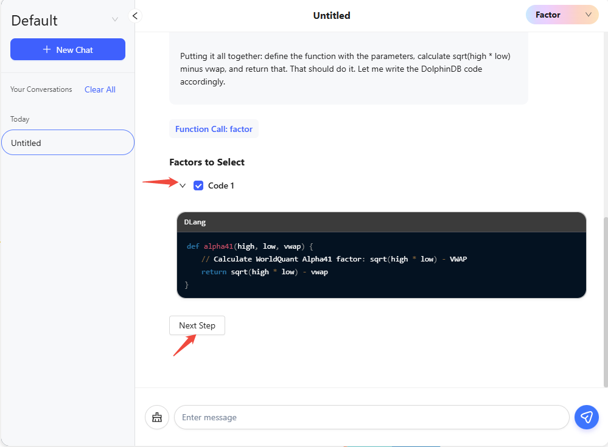Image resolution: width=608 pixels, height=447 pixels.
Task: Open the Factor mode dropdown
Action: coord(562,15)
